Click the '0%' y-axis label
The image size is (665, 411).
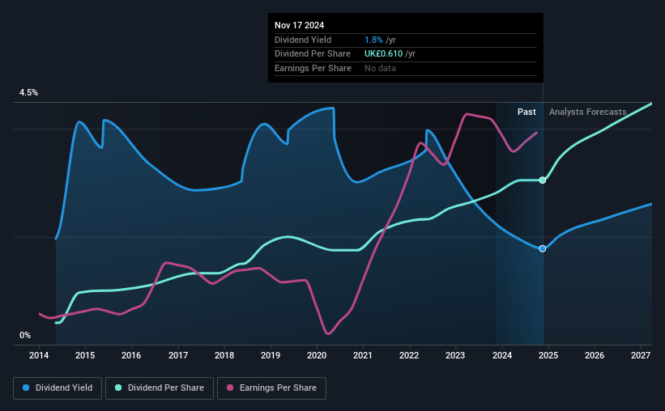click(x=25, y=335)
